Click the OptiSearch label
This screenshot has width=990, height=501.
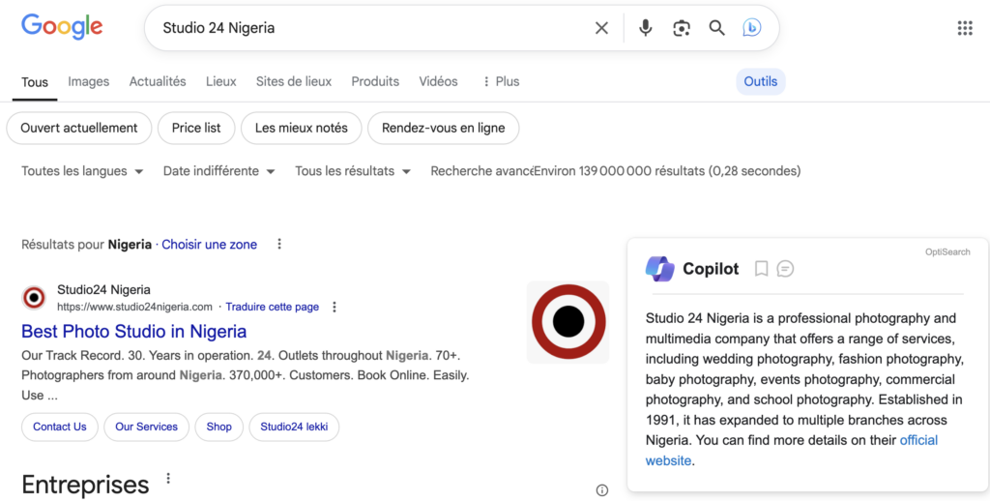point(947,252)
